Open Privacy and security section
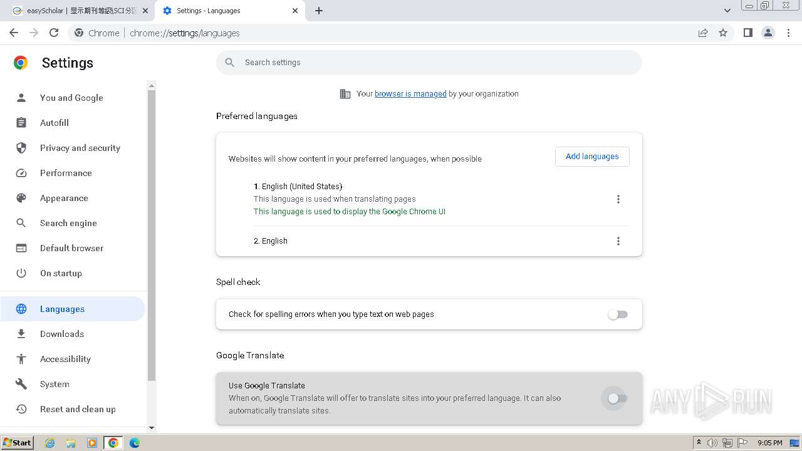Screen dimensions: 802x451 coord(80,148)
